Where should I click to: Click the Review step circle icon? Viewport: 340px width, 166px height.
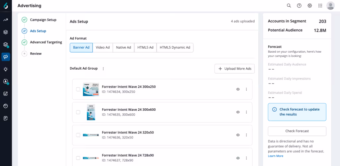24,53
